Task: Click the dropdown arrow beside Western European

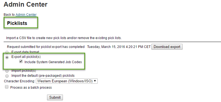Action: [95, 81]
